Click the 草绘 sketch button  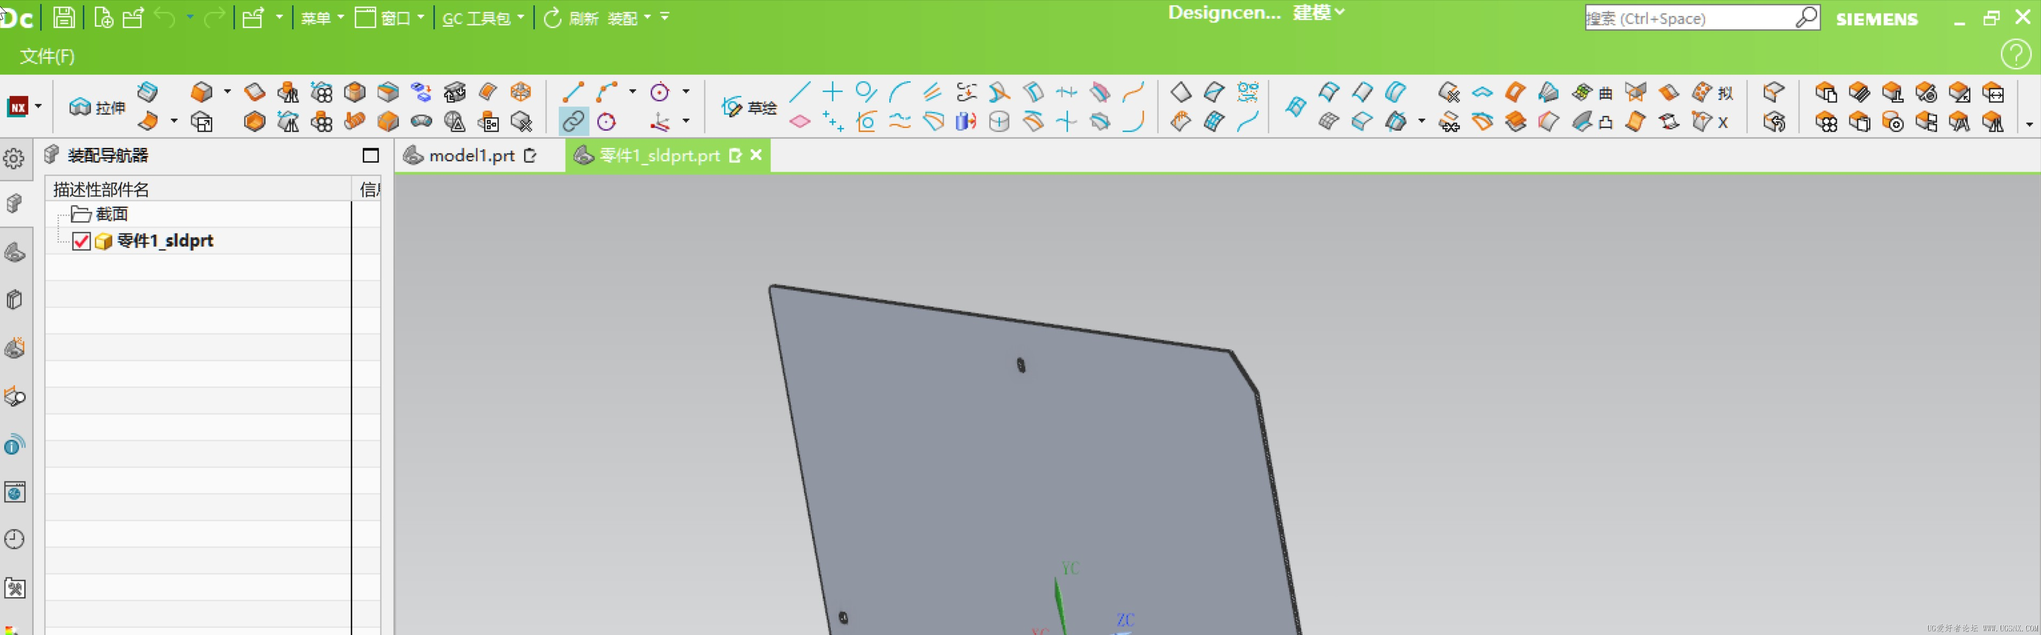(x=749, y=107)
